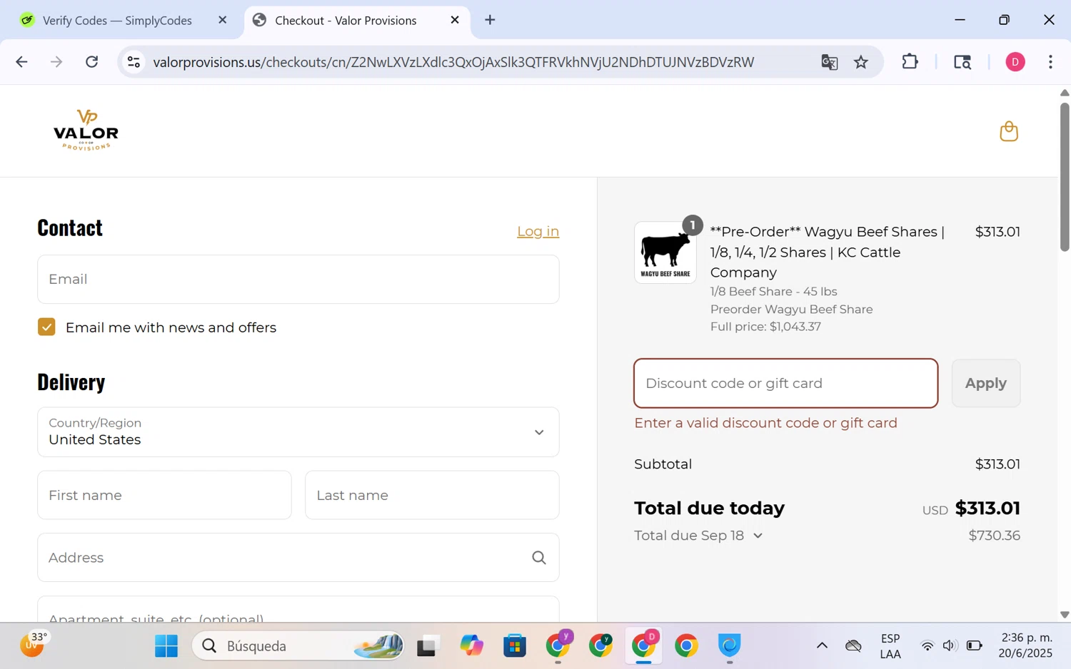Click the Full price: $1,043.37 text
The width and height of the screenshot is (1071, 669).
[765, 327]
